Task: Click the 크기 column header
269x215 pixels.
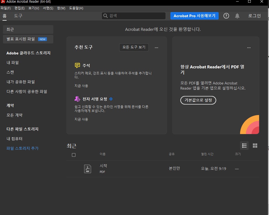Action: pos(238,154)
